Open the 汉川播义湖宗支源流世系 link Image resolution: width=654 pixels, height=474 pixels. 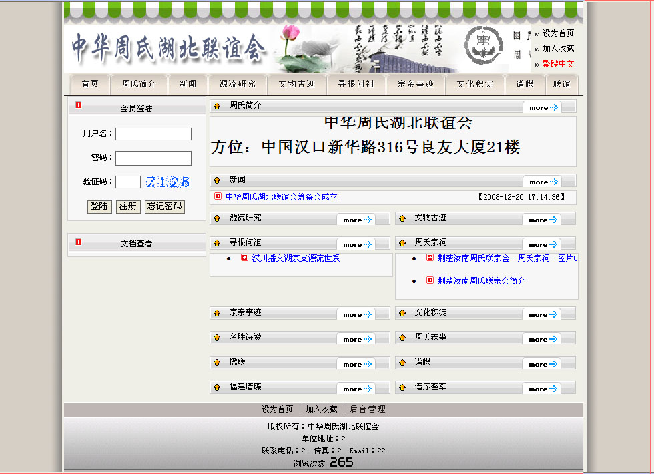coord(296,258)
